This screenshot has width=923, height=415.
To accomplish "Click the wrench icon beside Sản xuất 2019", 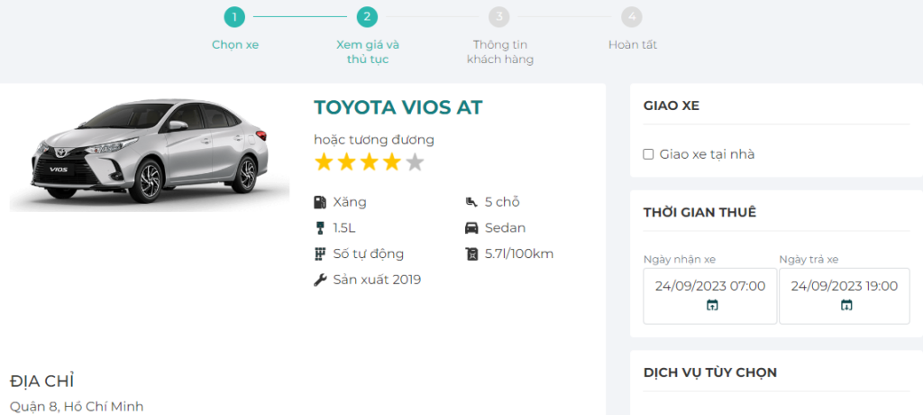I will [x=320, y=280].
